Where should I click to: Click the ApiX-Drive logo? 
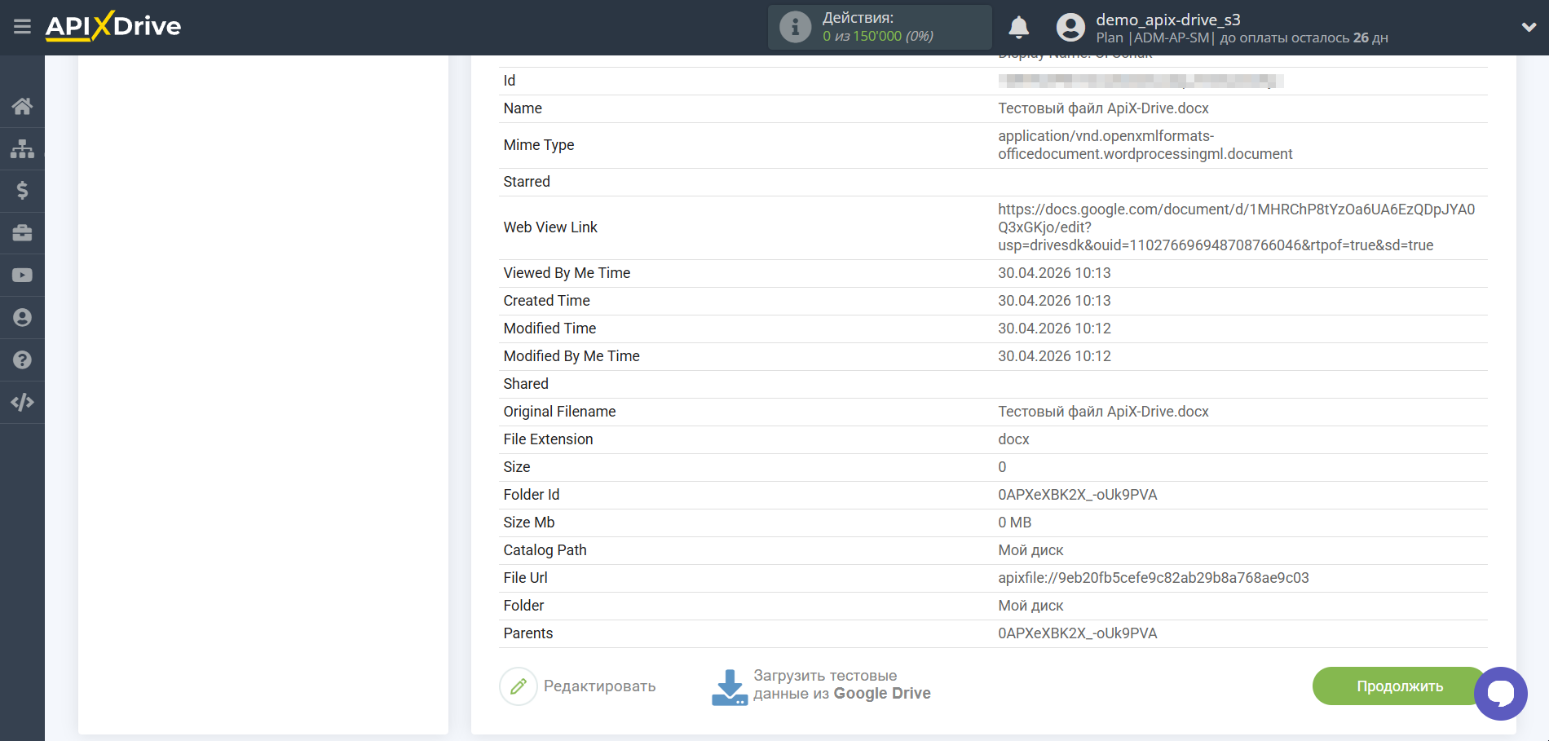click(x=113, y=26)
